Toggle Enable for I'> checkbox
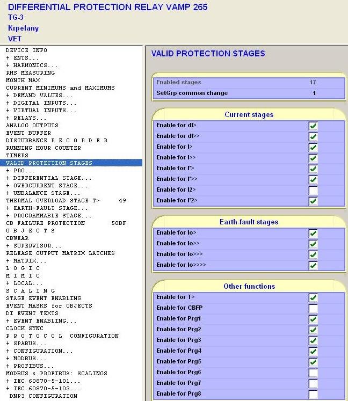 tap(313, 169)
